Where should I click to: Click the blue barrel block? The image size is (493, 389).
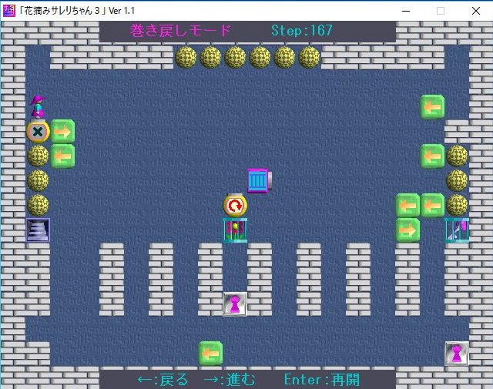258,181
